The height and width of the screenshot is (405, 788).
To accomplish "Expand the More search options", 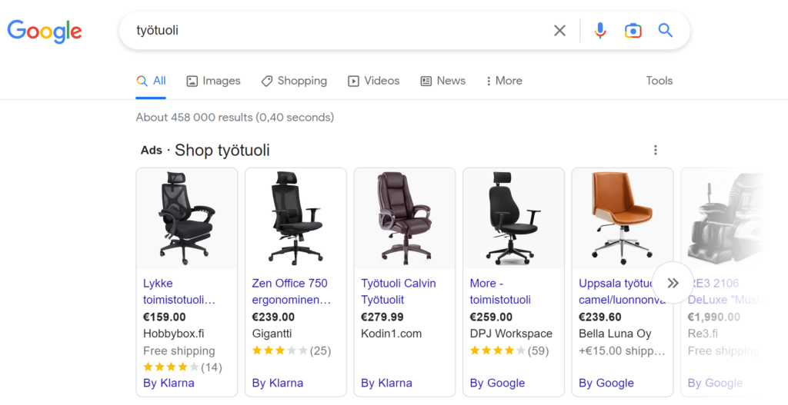I will 504,81.
